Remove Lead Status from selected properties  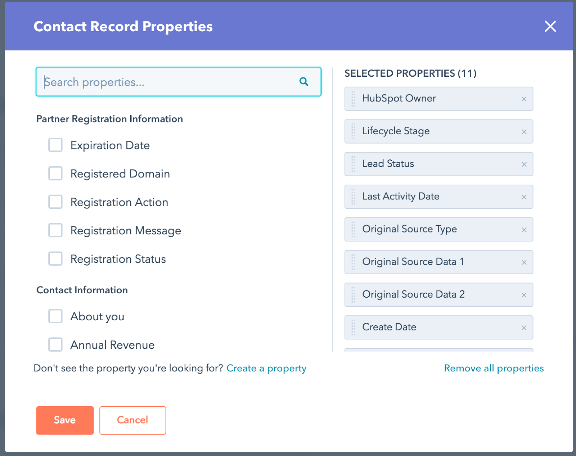524,164
